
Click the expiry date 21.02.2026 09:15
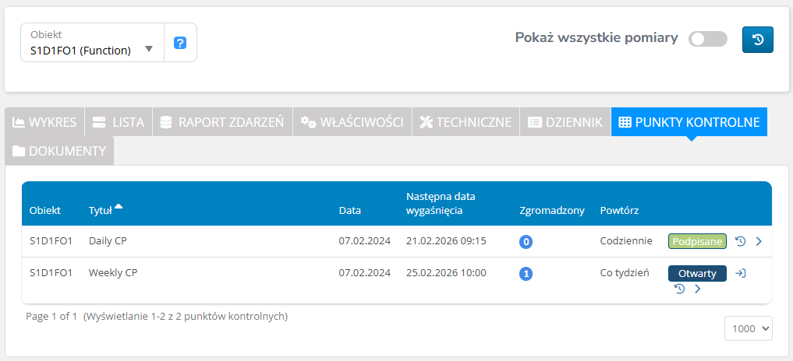pyautogui.click(x=446, y=241)
